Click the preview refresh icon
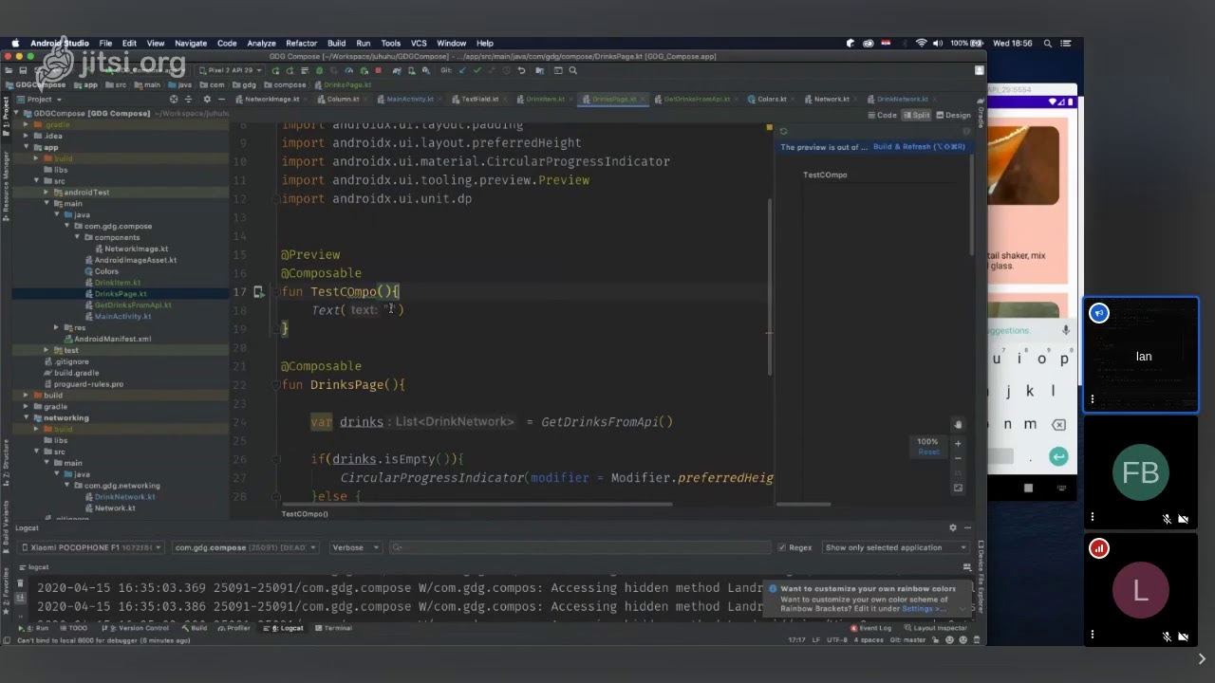Viewport: 1215px width, 683px height. (783, 131)
